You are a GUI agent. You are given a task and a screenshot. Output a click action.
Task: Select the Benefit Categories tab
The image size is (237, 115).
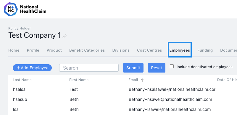coord(87,50)
